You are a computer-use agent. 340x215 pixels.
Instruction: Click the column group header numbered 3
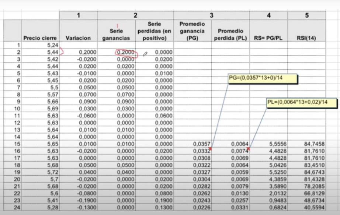coord(211,15)
